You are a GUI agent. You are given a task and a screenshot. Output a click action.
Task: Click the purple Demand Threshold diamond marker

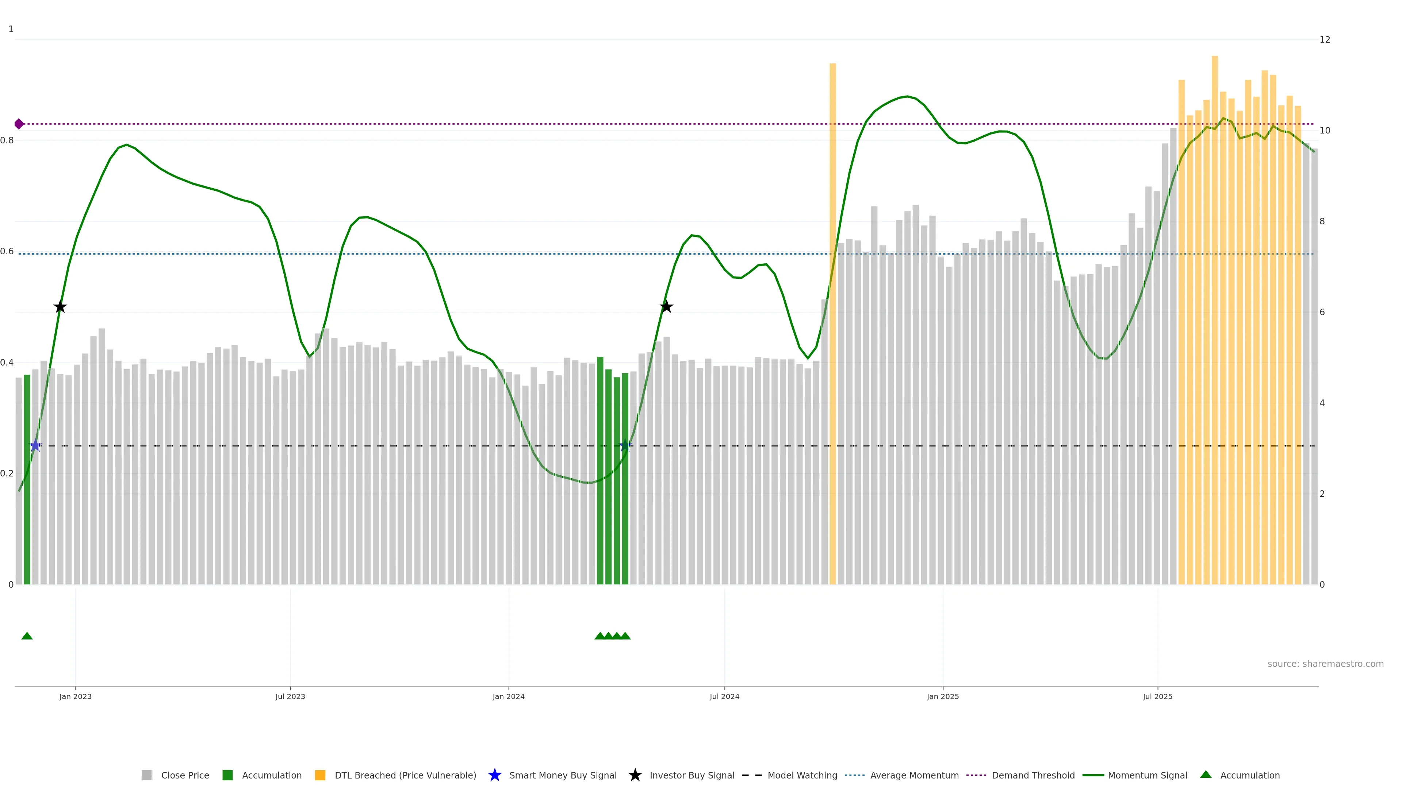(19, 124)
